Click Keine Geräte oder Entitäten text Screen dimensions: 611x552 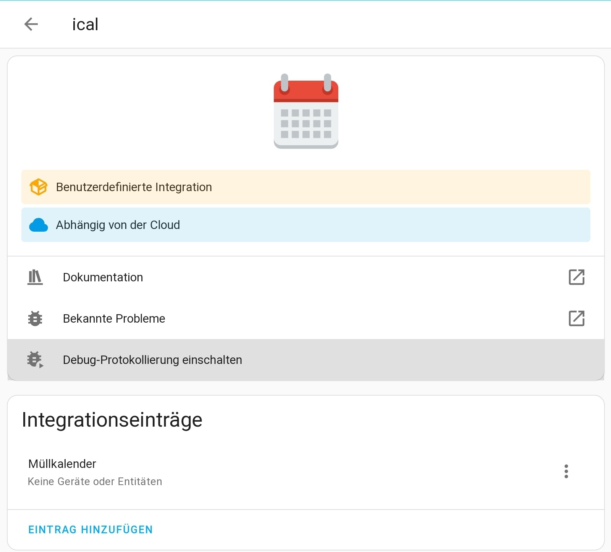[95, 481]
